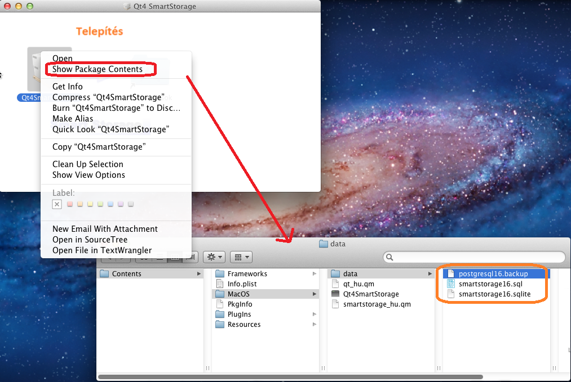571x382 pixels.
Task: Click the Frameworks folder icon
Action: pos(220,273)
